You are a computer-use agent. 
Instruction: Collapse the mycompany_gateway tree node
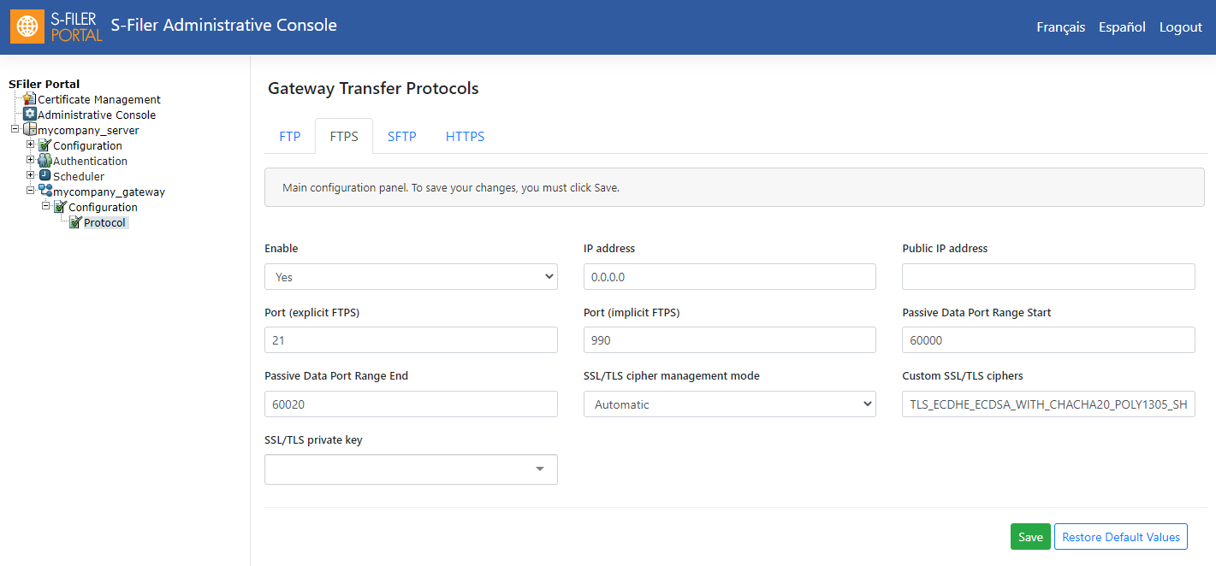[31, 191]
